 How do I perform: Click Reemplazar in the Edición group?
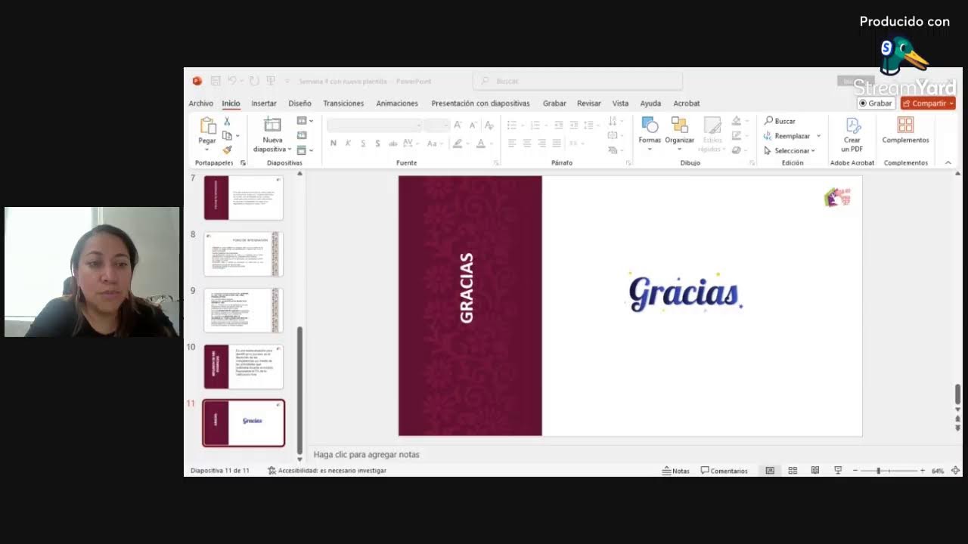tap(792, 136)
